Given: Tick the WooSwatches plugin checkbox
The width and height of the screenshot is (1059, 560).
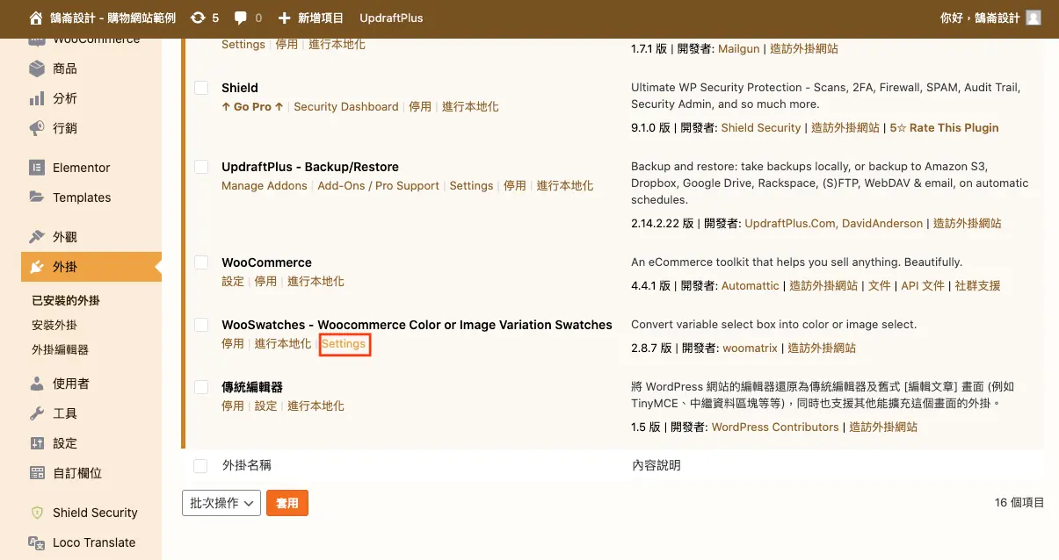Looking at the screenshot, I should [x=201, y=325].
